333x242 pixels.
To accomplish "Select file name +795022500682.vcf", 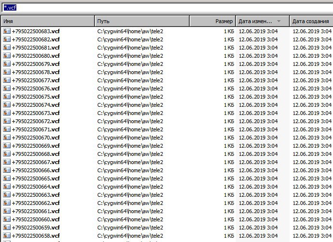I will (x=36, y=39).
